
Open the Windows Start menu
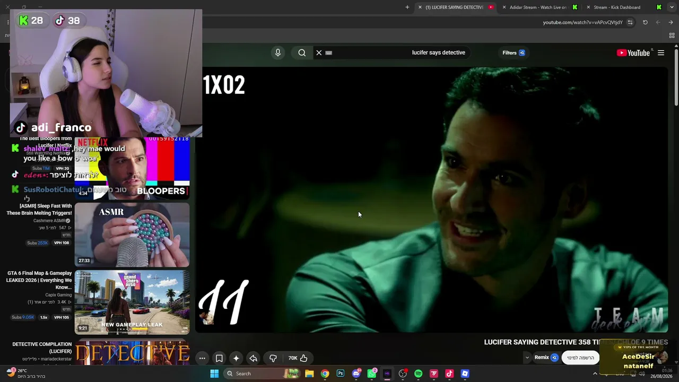214,374
